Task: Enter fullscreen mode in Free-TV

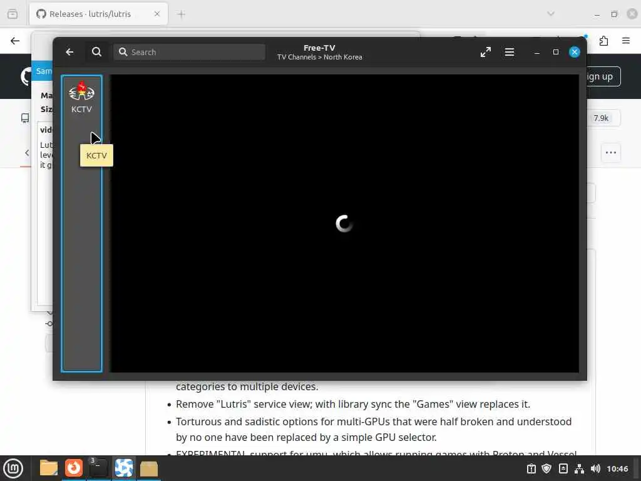Action: (486, 52)
